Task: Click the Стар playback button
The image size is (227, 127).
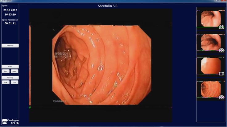Action: (x=6, y=82)
